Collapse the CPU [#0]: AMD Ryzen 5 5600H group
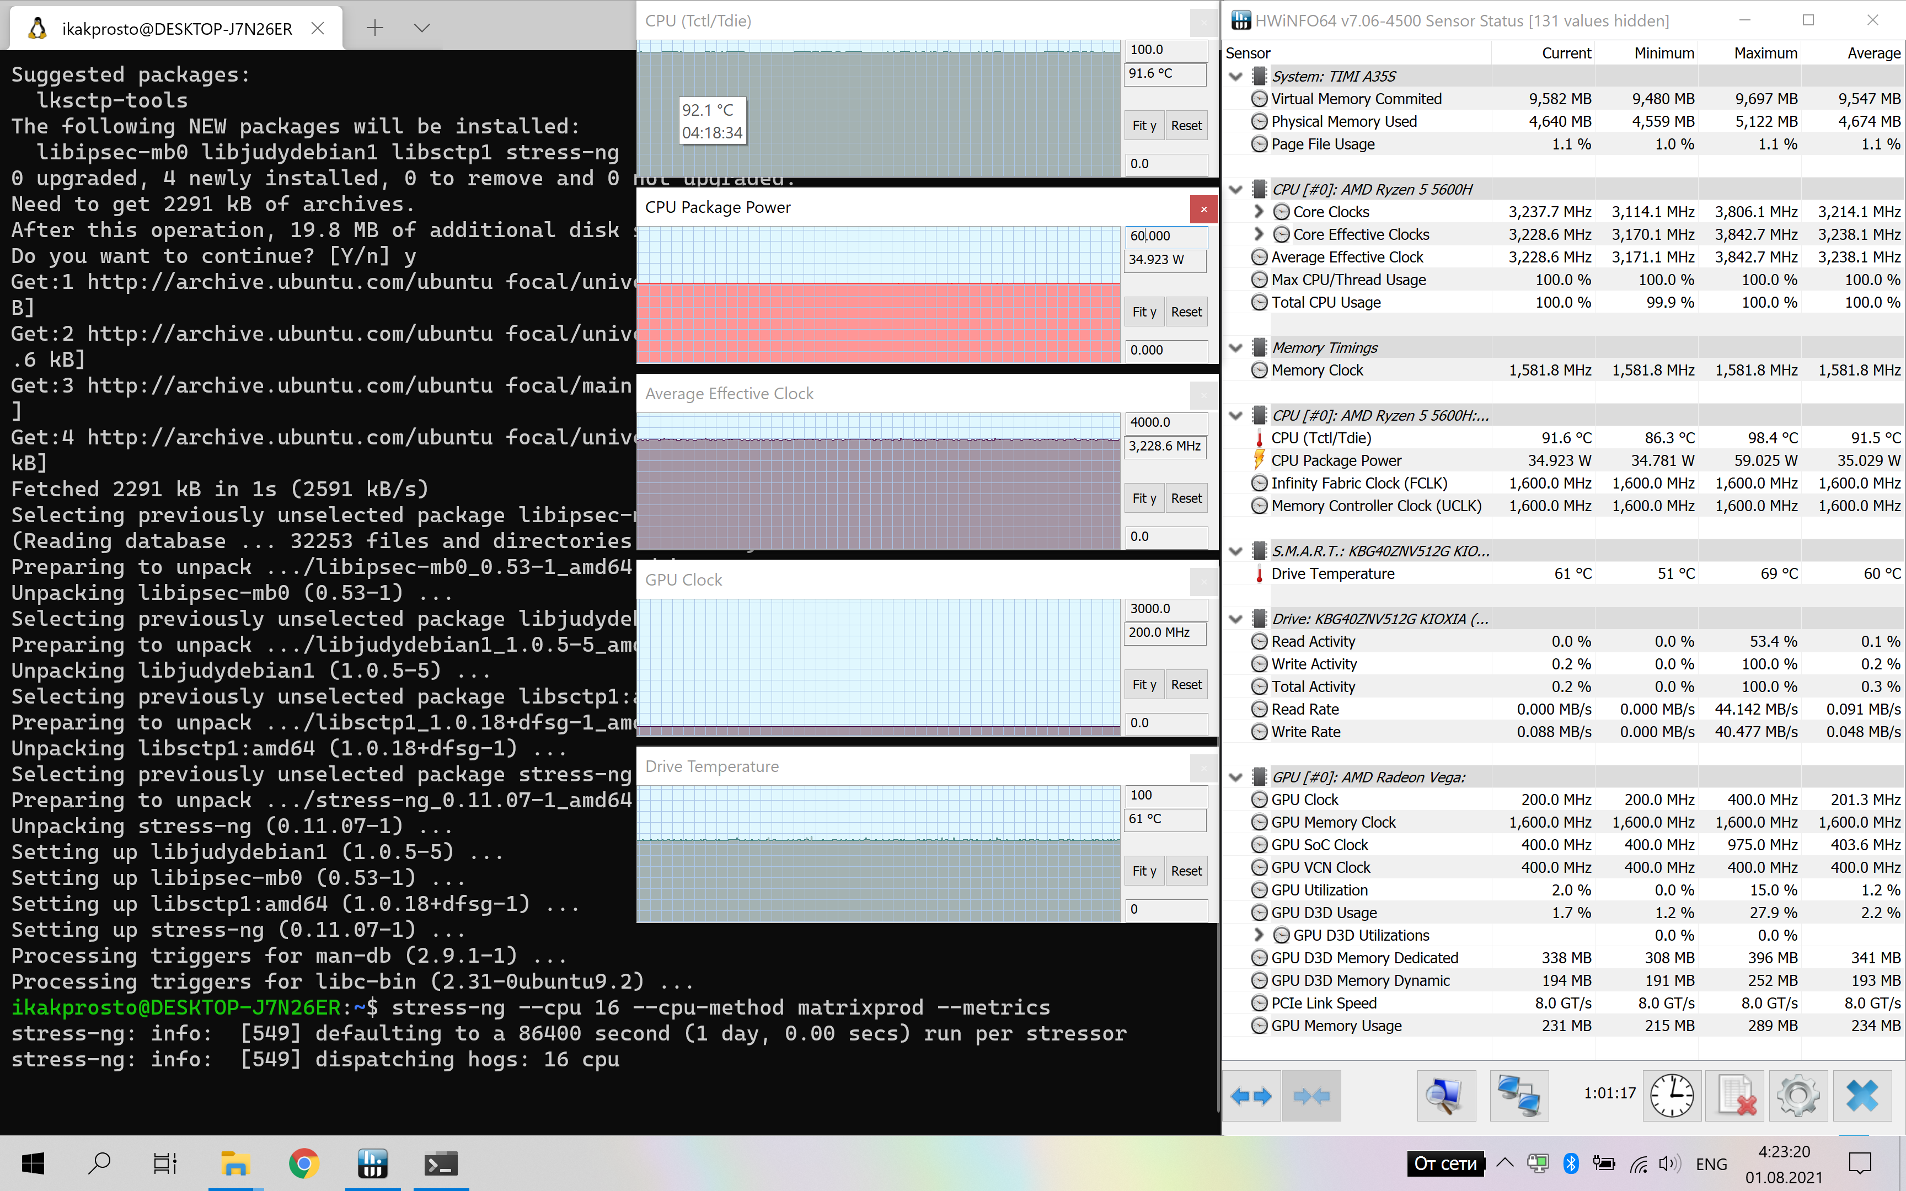The image size is (1906, 1191). (x=1235, y=189)
